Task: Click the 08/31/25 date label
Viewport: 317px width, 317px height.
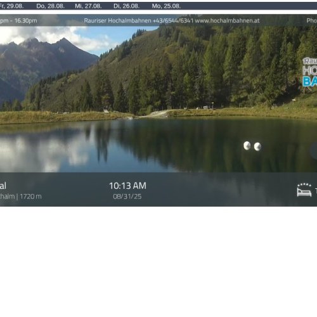Action: click(127, 197)
